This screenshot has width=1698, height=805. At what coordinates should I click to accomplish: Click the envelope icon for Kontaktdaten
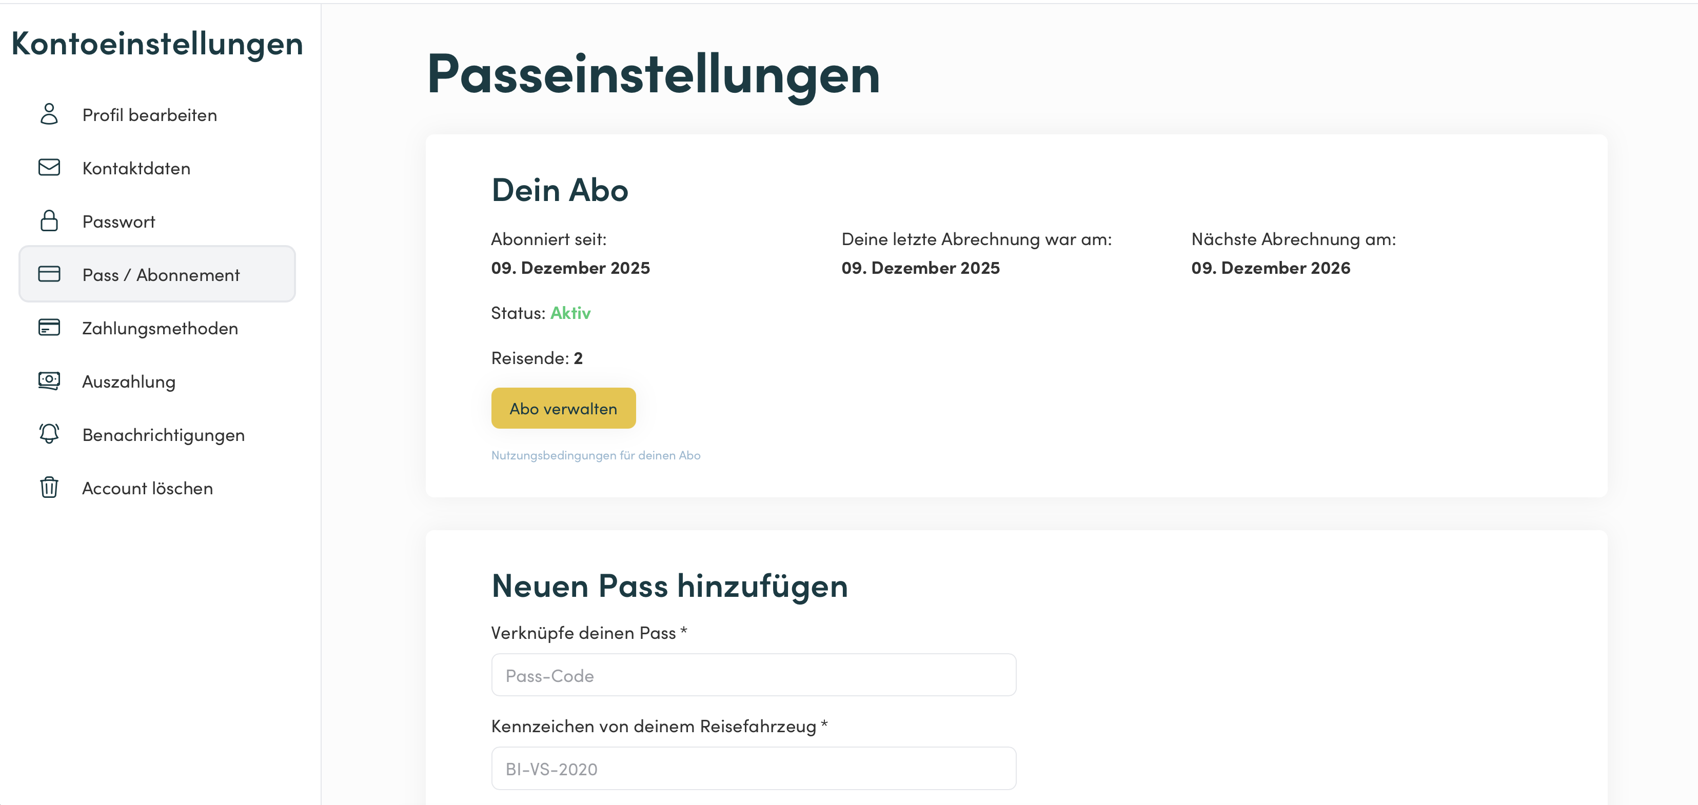49,167
